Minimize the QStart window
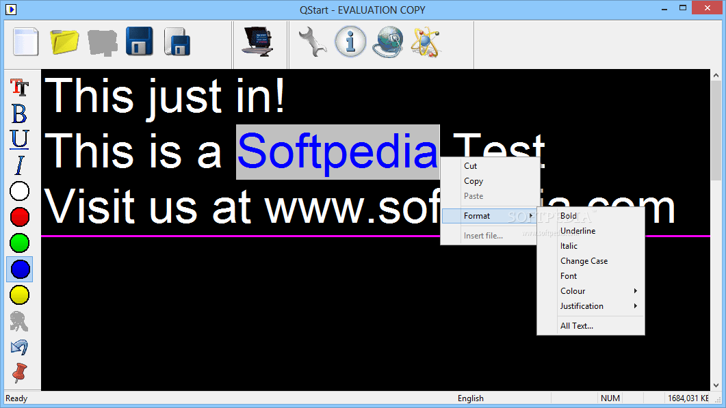This screenshot has width=726, height=408. (x=664, y=8)
